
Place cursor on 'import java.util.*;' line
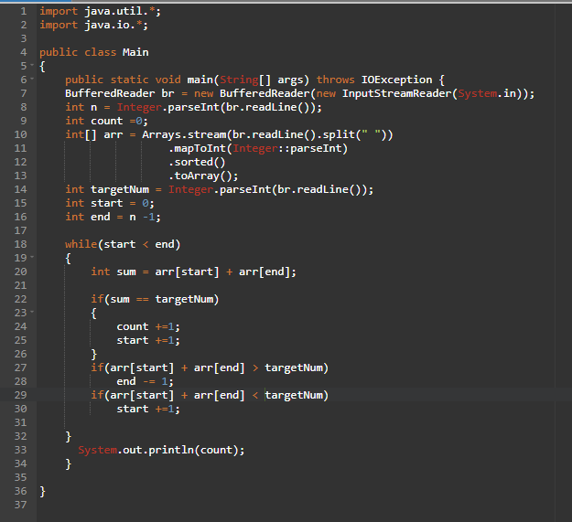coord(100,11)
